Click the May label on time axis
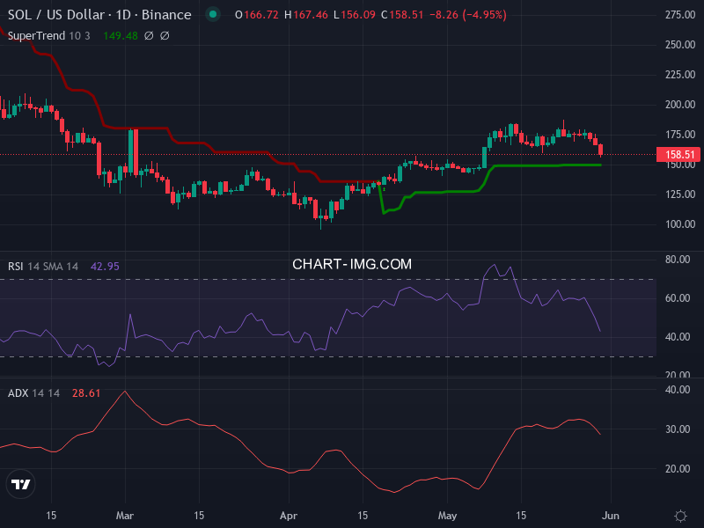The width and height of the screenshot is (704, 528). point(447,516)
